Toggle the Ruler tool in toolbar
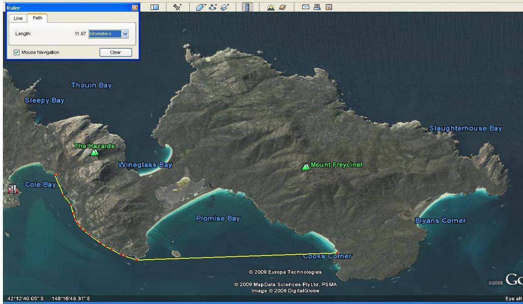The image size is (523, 304). tap(248, 7)
